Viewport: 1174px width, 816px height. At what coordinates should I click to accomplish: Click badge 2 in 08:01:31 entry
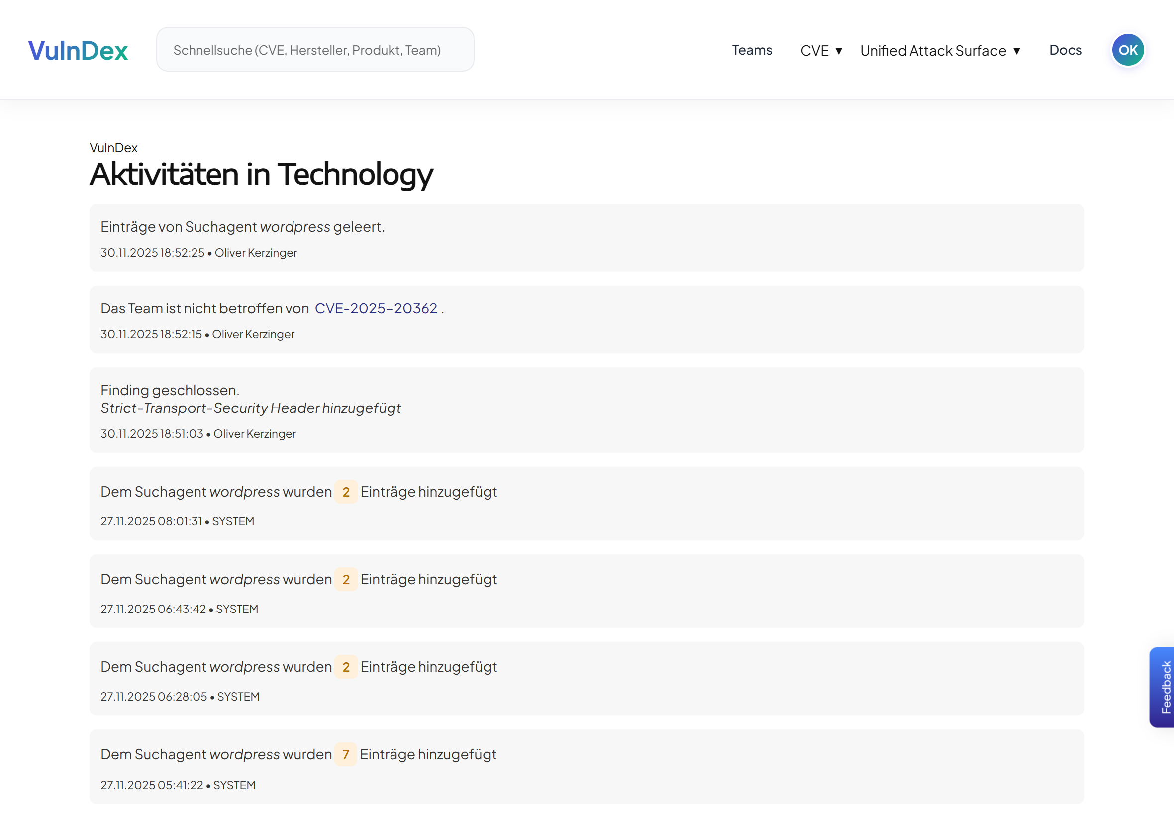click(346, 492)
